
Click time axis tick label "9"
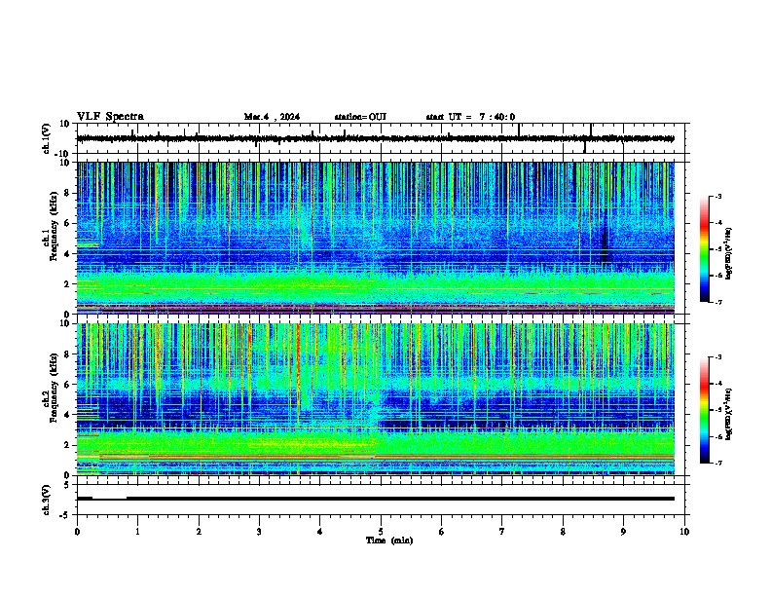coord(623,532)
